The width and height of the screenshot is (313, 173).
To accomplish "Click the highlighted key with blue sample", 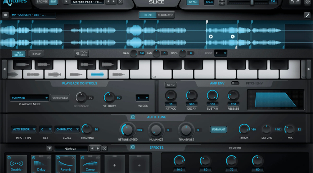I will point(97,74).
